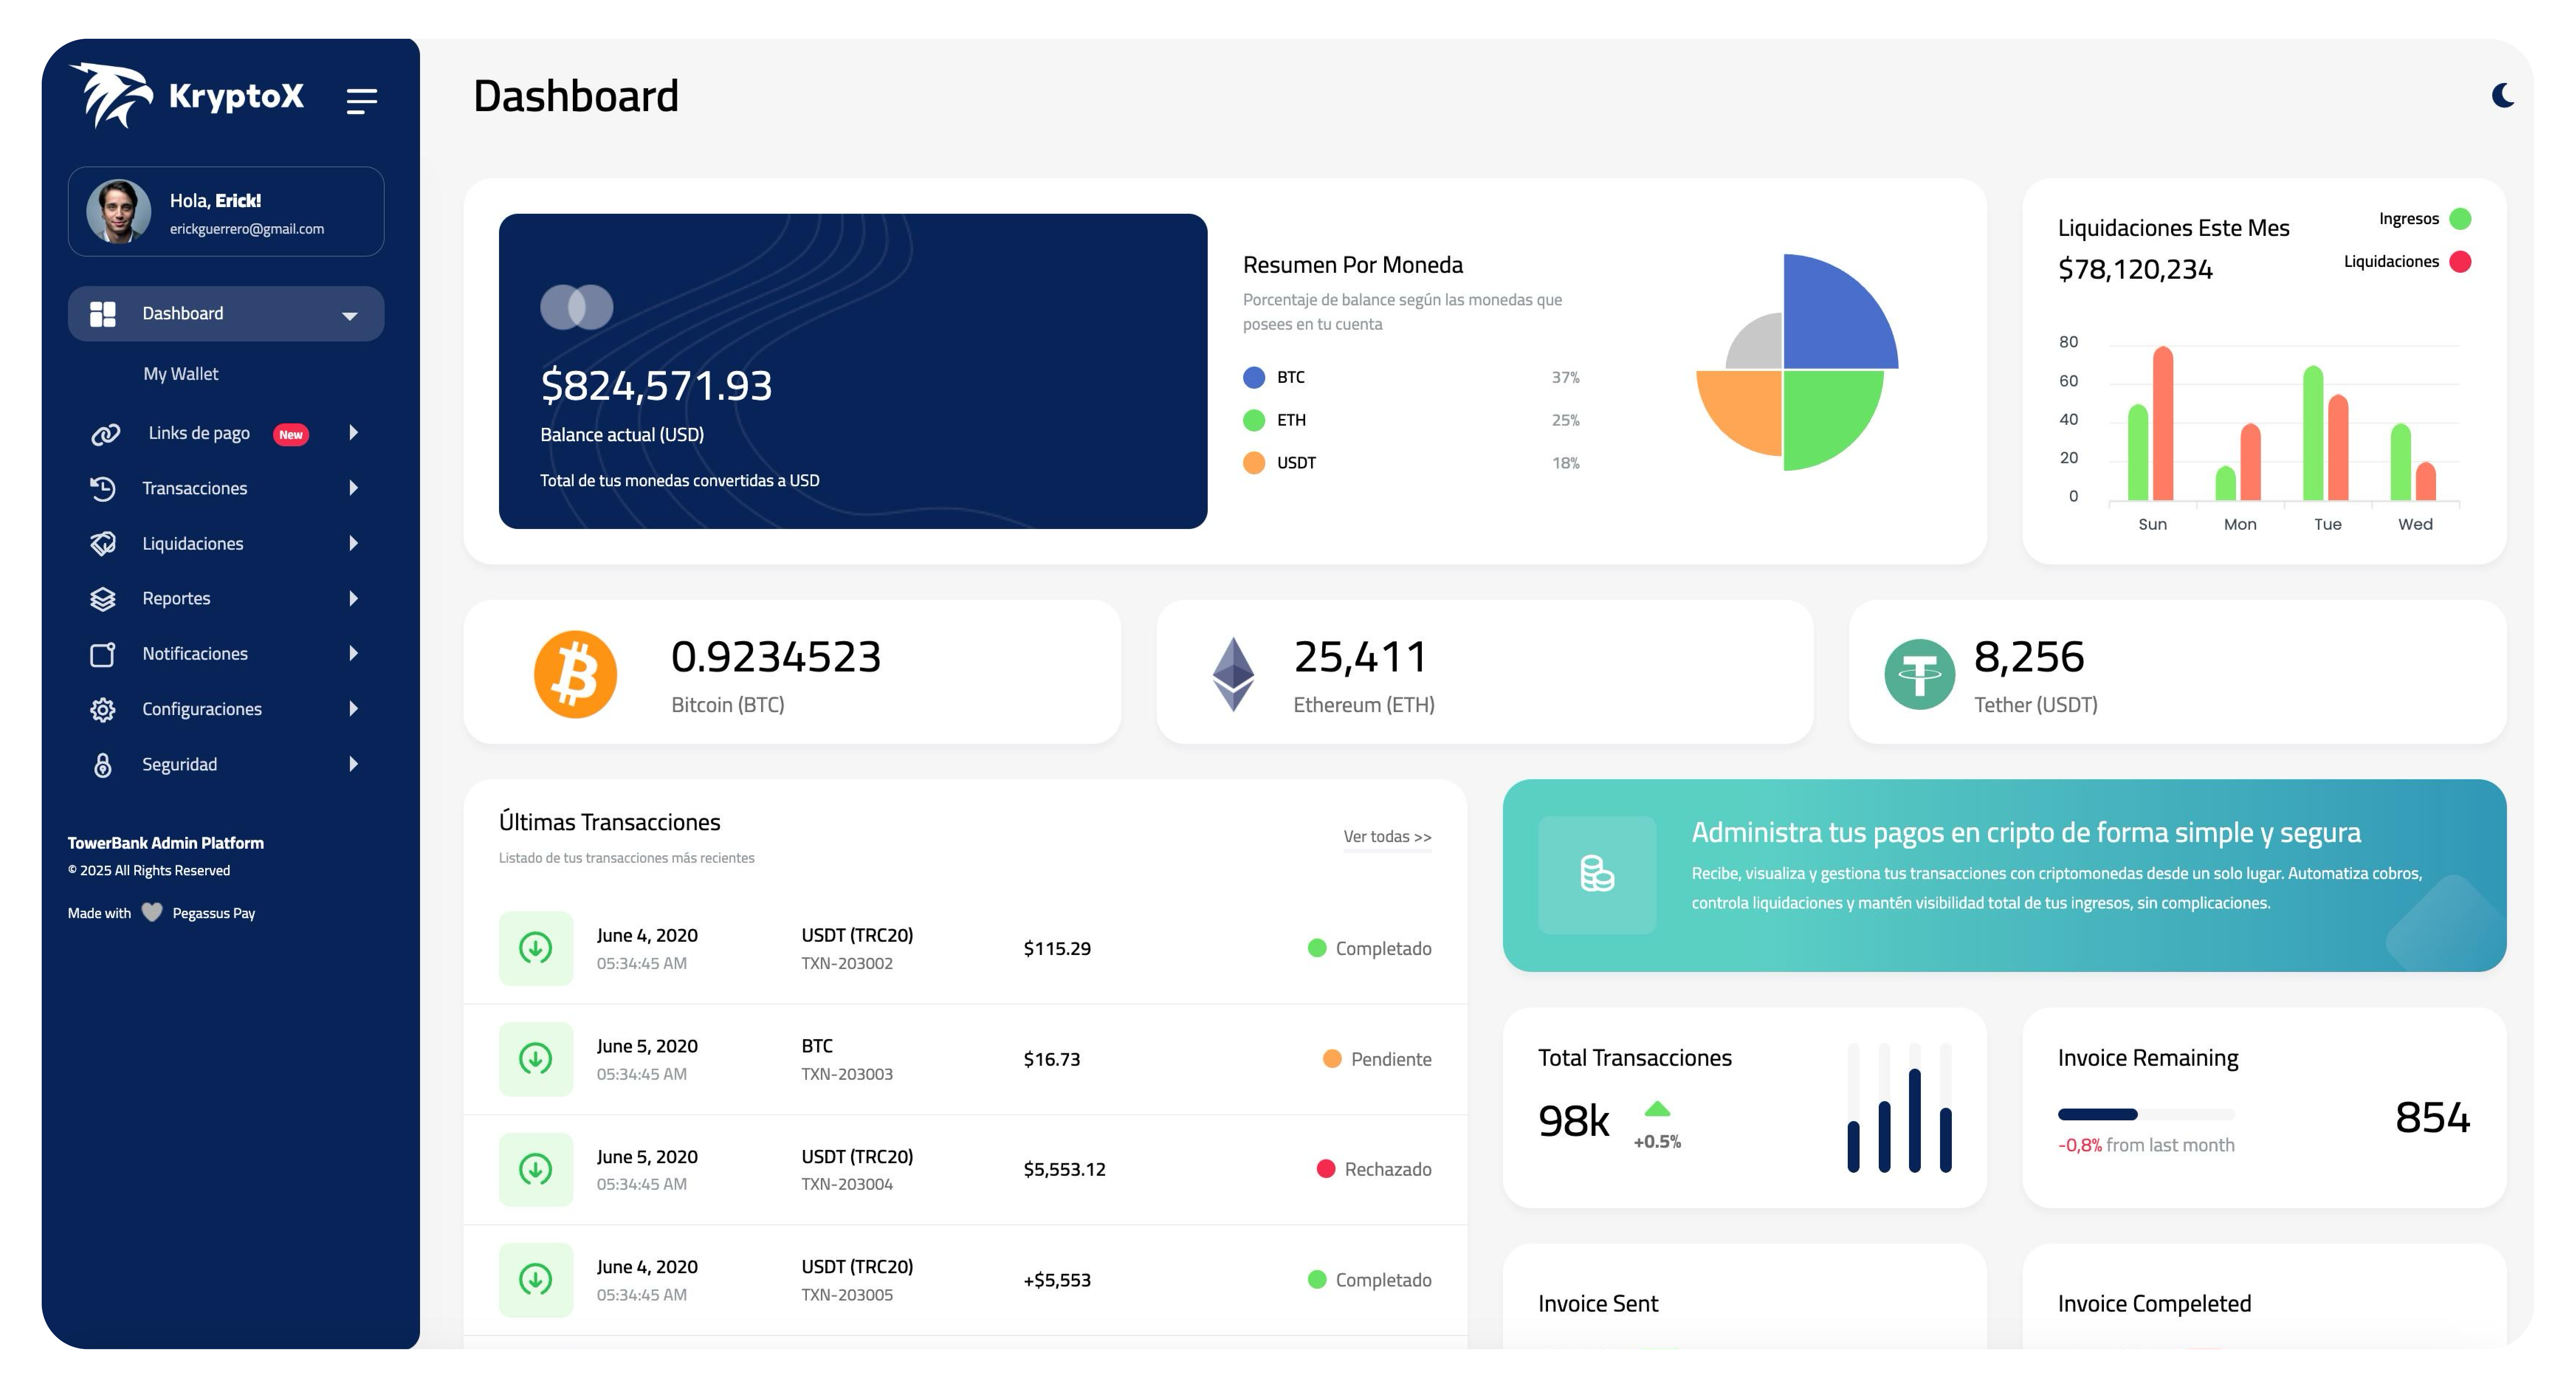2576x1388 pixels.
Task: Toggle the Ingresos legend green dot
Action: tap(2461, 219)
